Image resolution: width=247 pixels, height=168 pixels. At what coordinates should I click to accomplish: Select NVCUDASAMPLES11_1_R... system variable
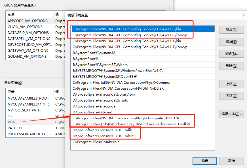tap(35, 104)
